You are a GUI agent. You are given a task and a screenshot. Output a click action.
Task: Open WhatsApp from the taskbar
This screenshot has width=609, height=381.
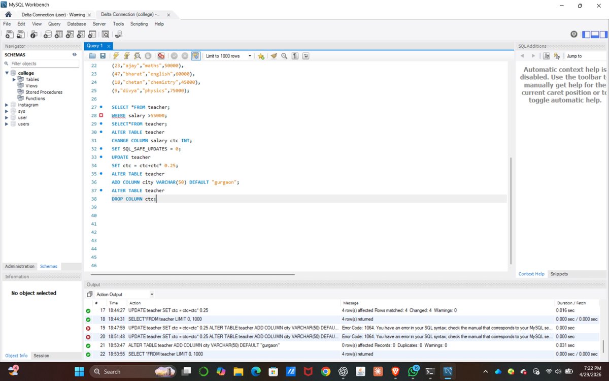click(x=412, y=371)
